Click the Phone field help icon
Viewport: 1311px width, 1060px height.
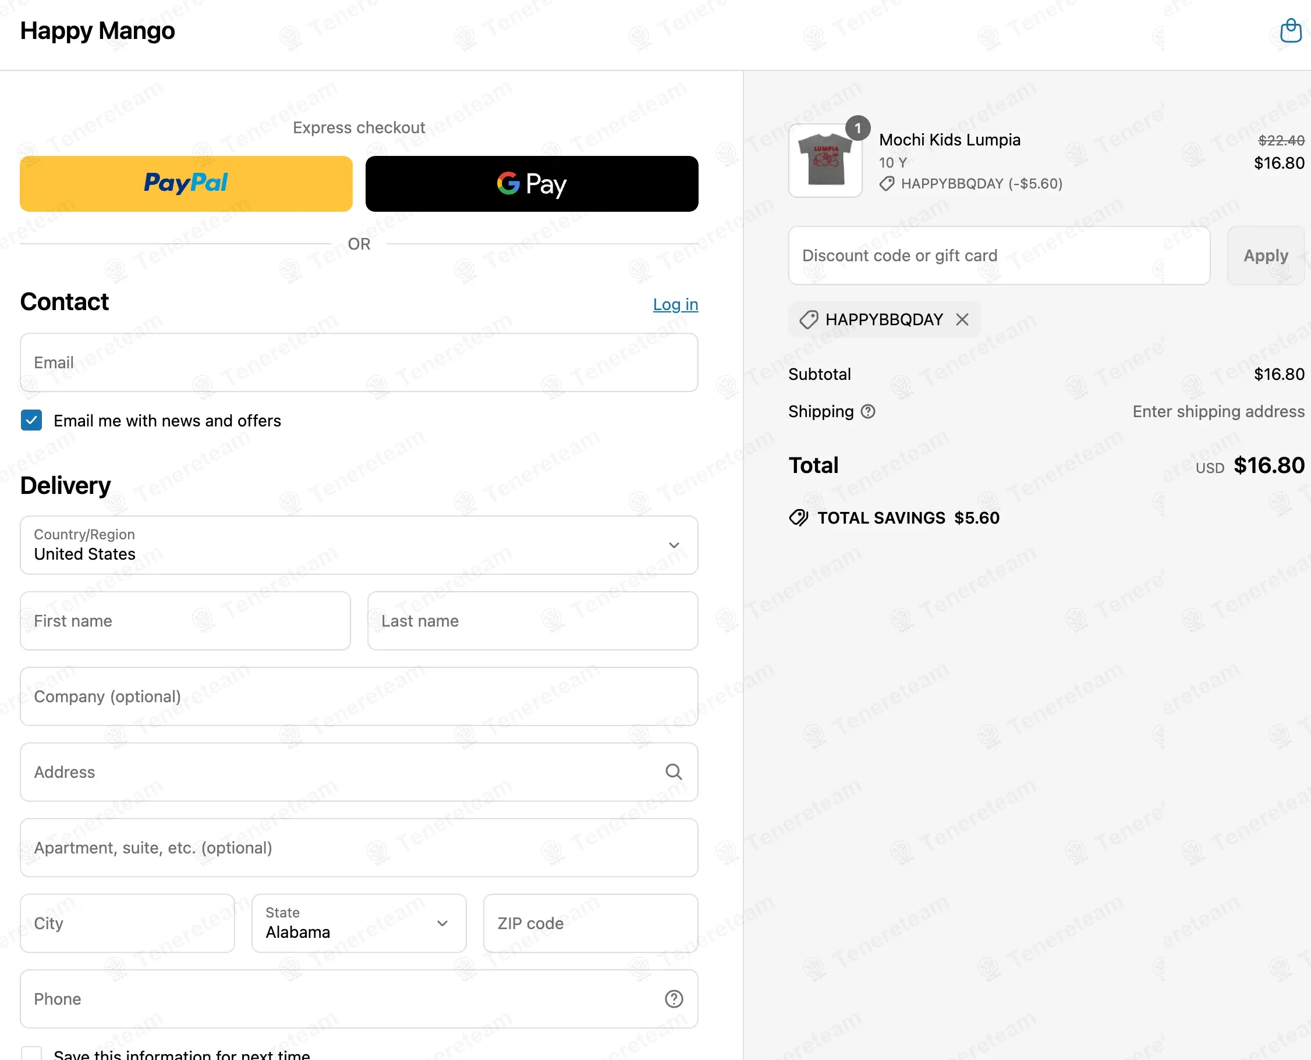coord(674,999)
